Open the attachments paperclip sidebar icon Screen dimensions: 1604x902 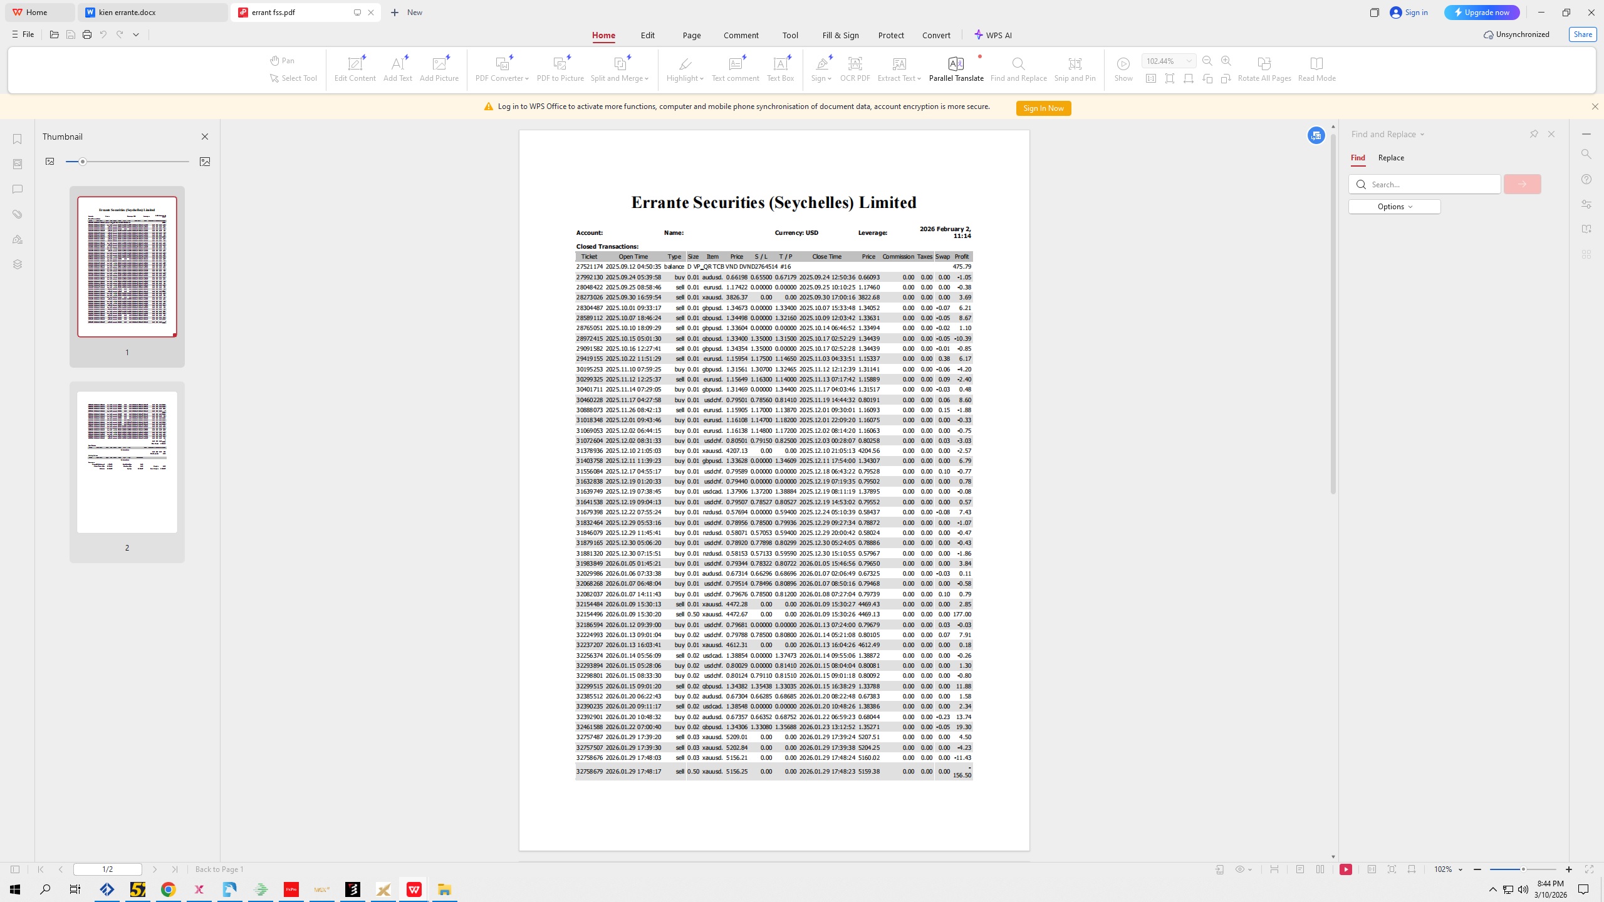point(18,214)
